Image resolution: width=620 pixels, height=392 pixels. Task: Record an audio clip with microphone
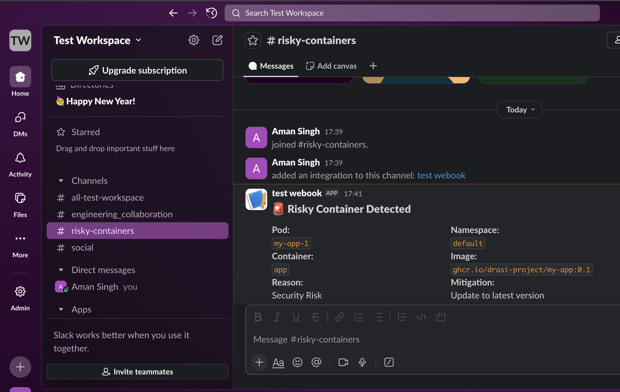[362, 362]
